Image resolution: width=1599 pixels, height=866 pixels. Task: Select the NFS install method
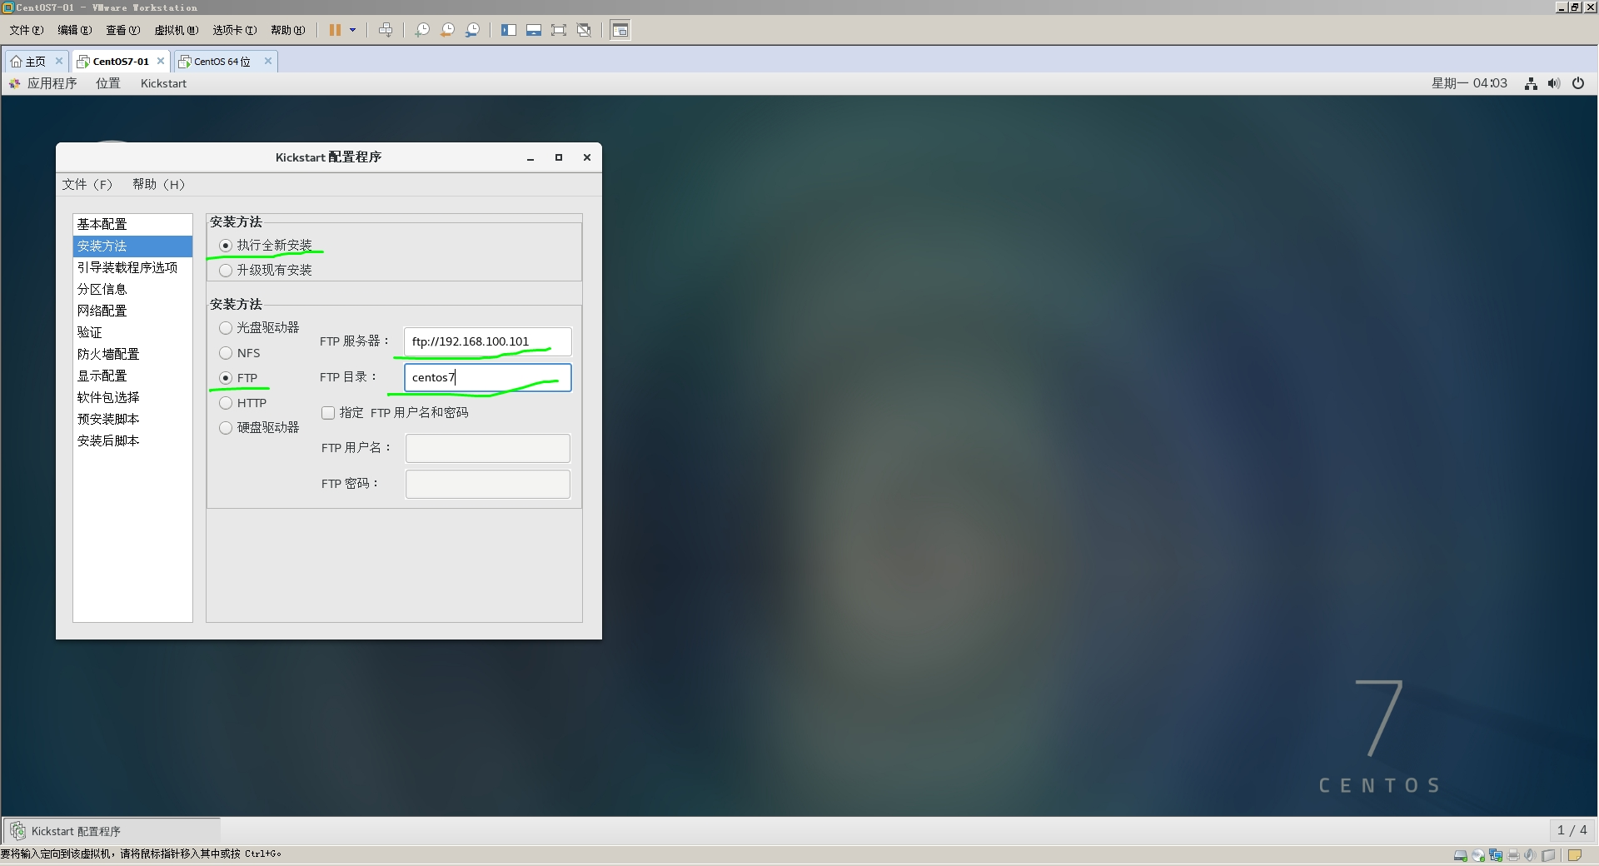(226, 353)
